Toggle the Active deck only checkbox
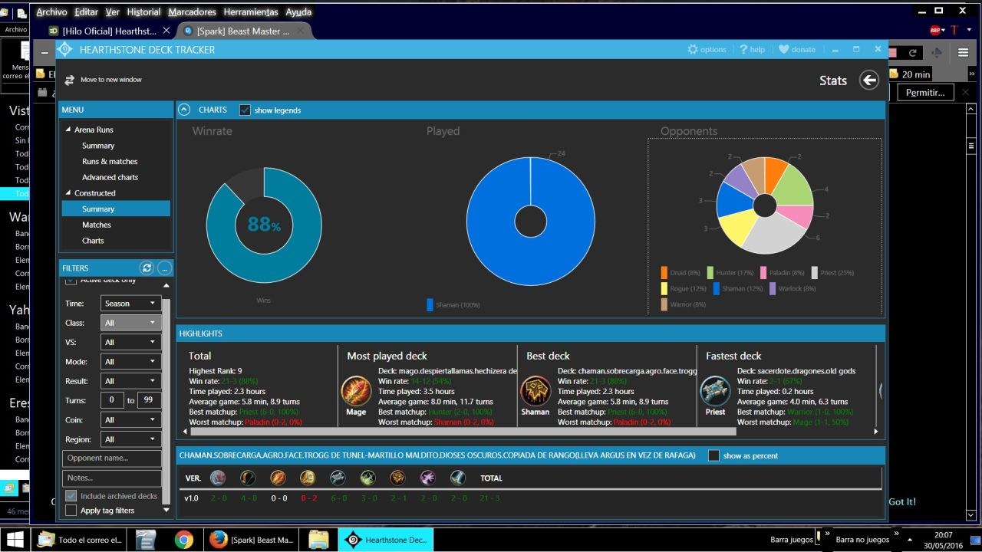Viewport: 982px width, 552px height. click(x=71, y=281)
